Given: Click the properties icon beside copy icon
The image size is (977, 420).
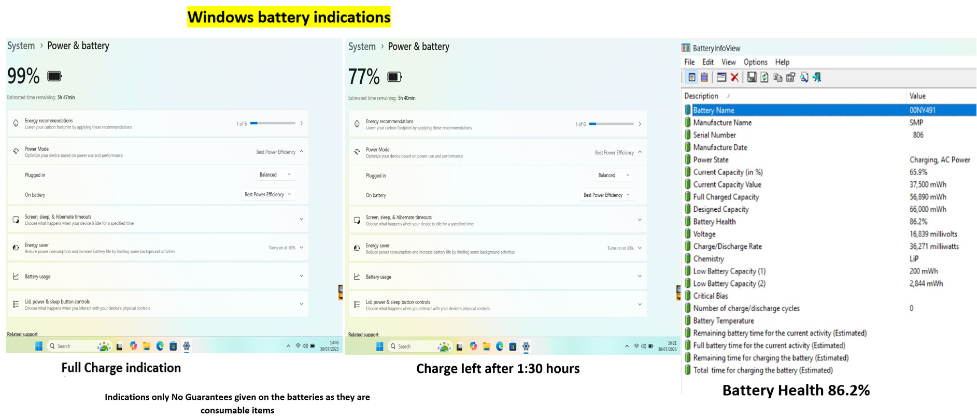Looking at the screenshot, I should pos(790,78).
